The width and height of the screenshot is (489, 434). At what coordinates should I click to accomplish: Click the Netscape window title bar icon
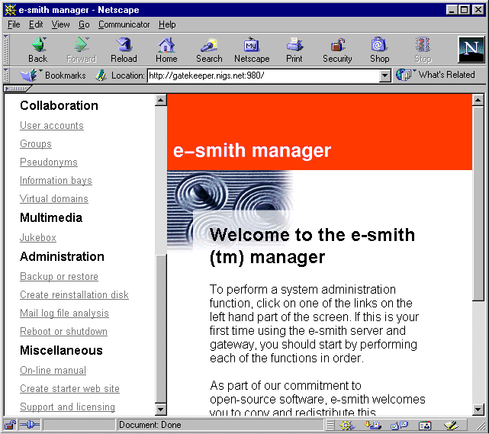pyautogui.click(x=10, y=10)
